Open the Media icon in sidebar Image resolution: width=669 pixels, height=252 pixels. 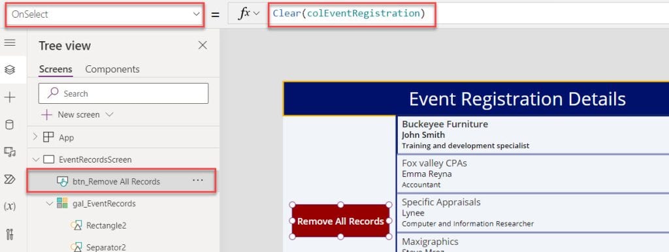pos(9,152)
